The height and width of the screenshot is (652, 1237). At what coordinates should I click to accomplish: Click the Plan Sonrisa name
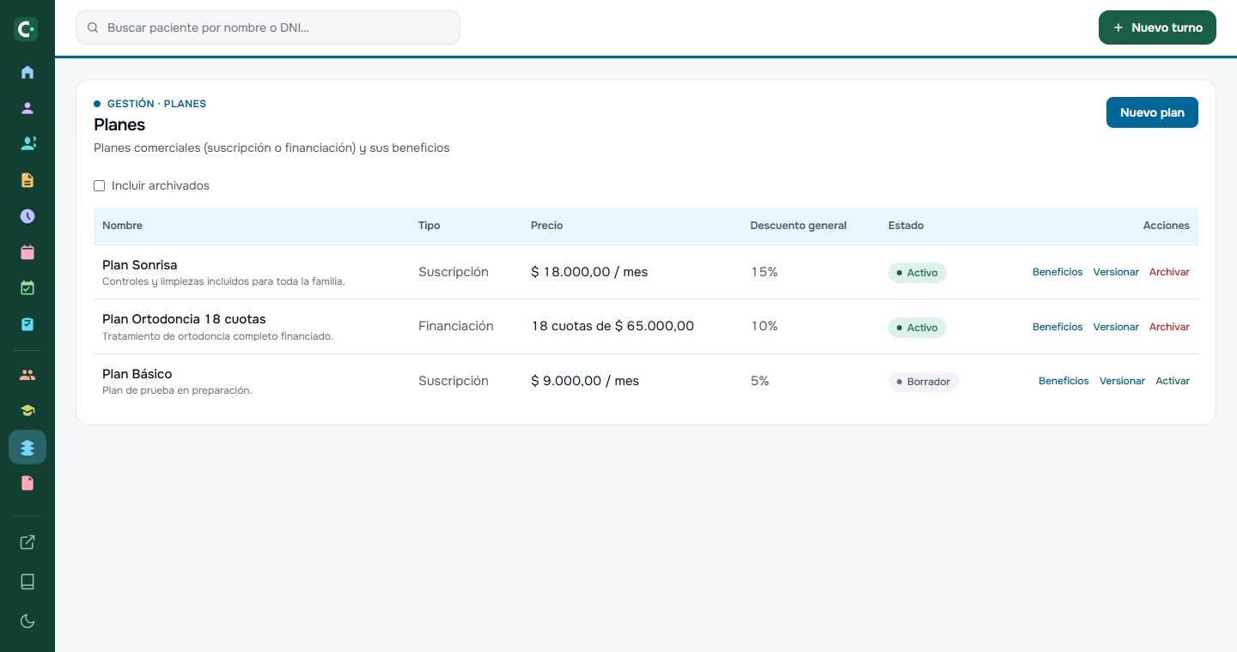[x=140, y=265]
